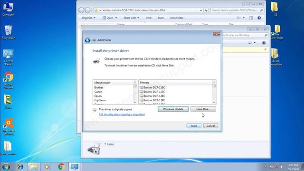This screenshot has height=171, width=304.
Task: Click search icon in Devices and Printers search box
Action: (266, 35)
